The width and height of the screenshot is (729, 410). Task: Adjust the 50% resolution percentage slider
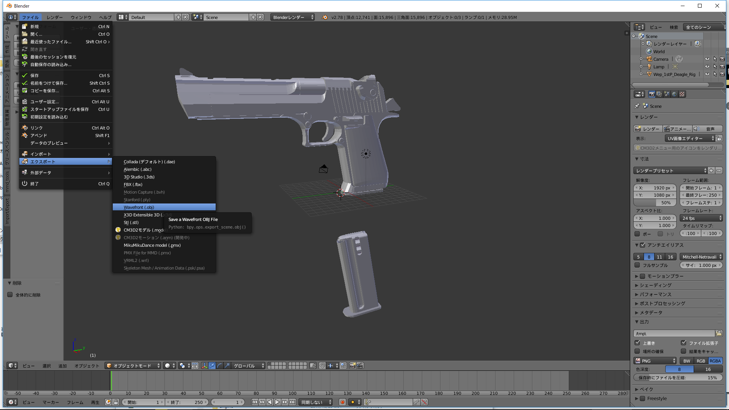tap(655, 203)
